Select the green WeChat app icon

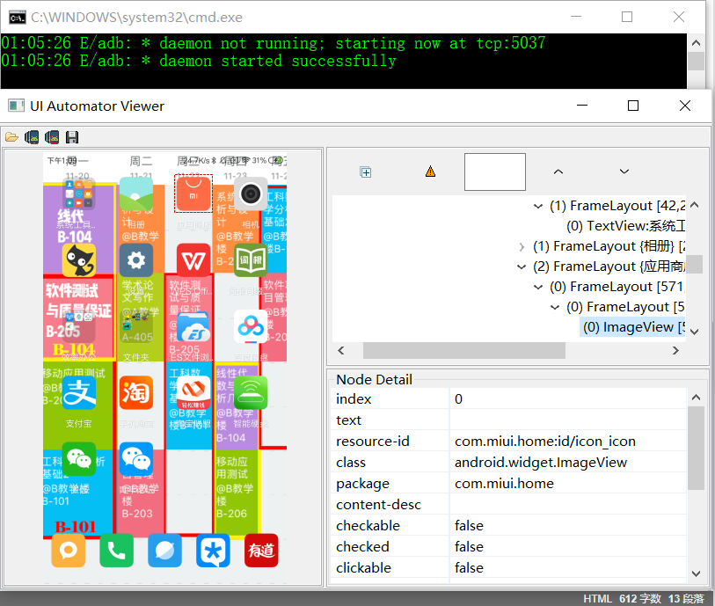tap(79, 459)
